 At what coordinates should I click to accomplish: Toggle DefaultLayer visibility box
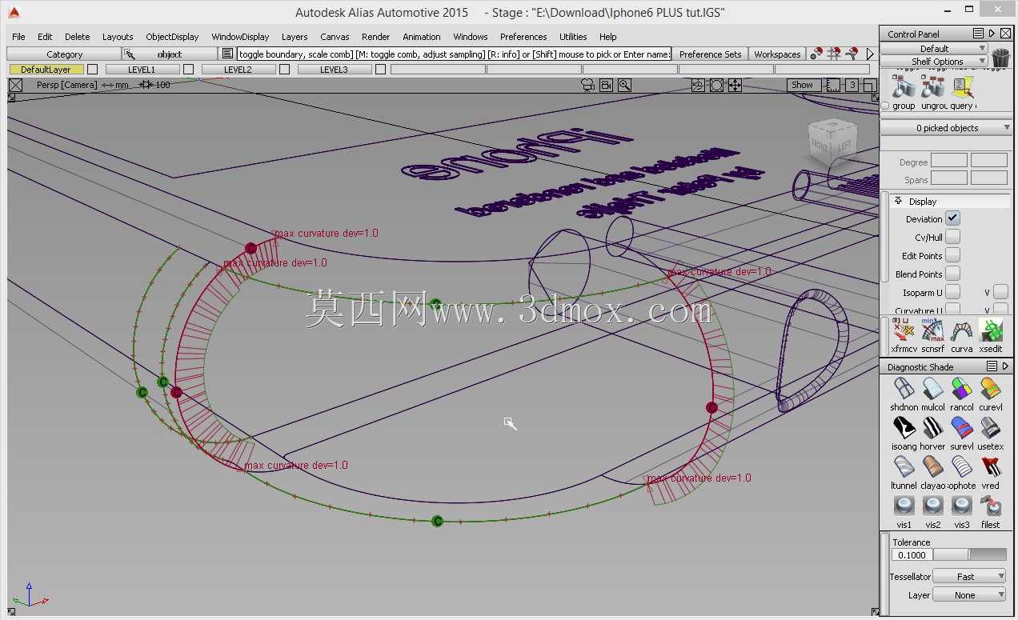point(92,70)
